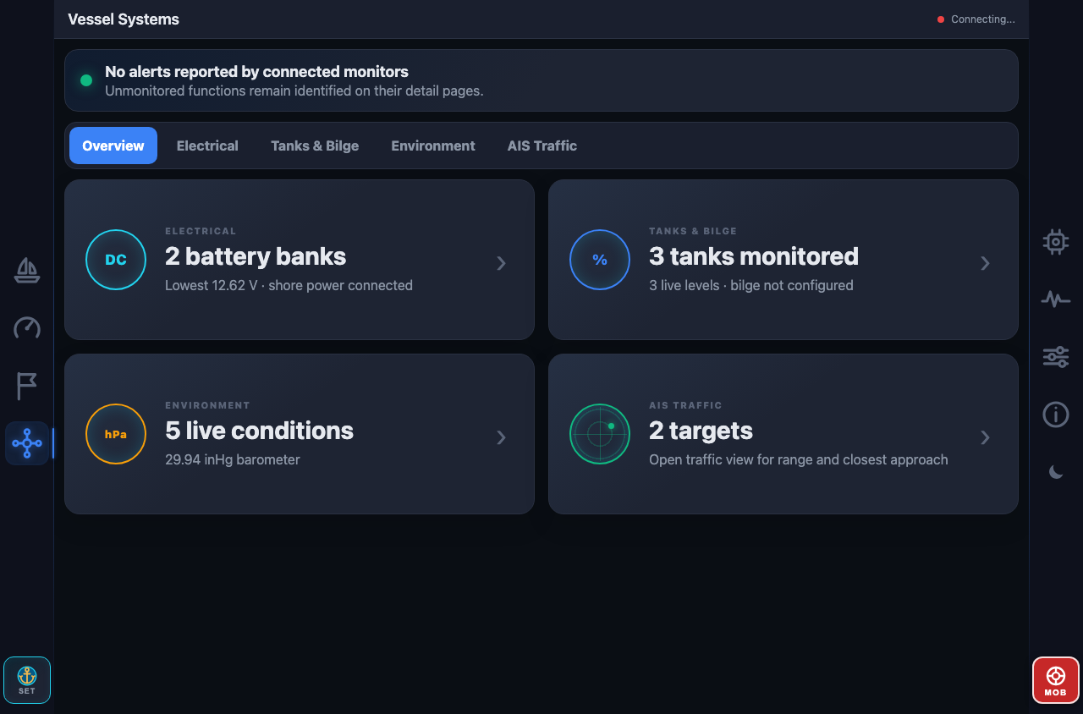Select the speedometer gauge icon
This screenshot has width=1083, height=714.
pos(27,327)
